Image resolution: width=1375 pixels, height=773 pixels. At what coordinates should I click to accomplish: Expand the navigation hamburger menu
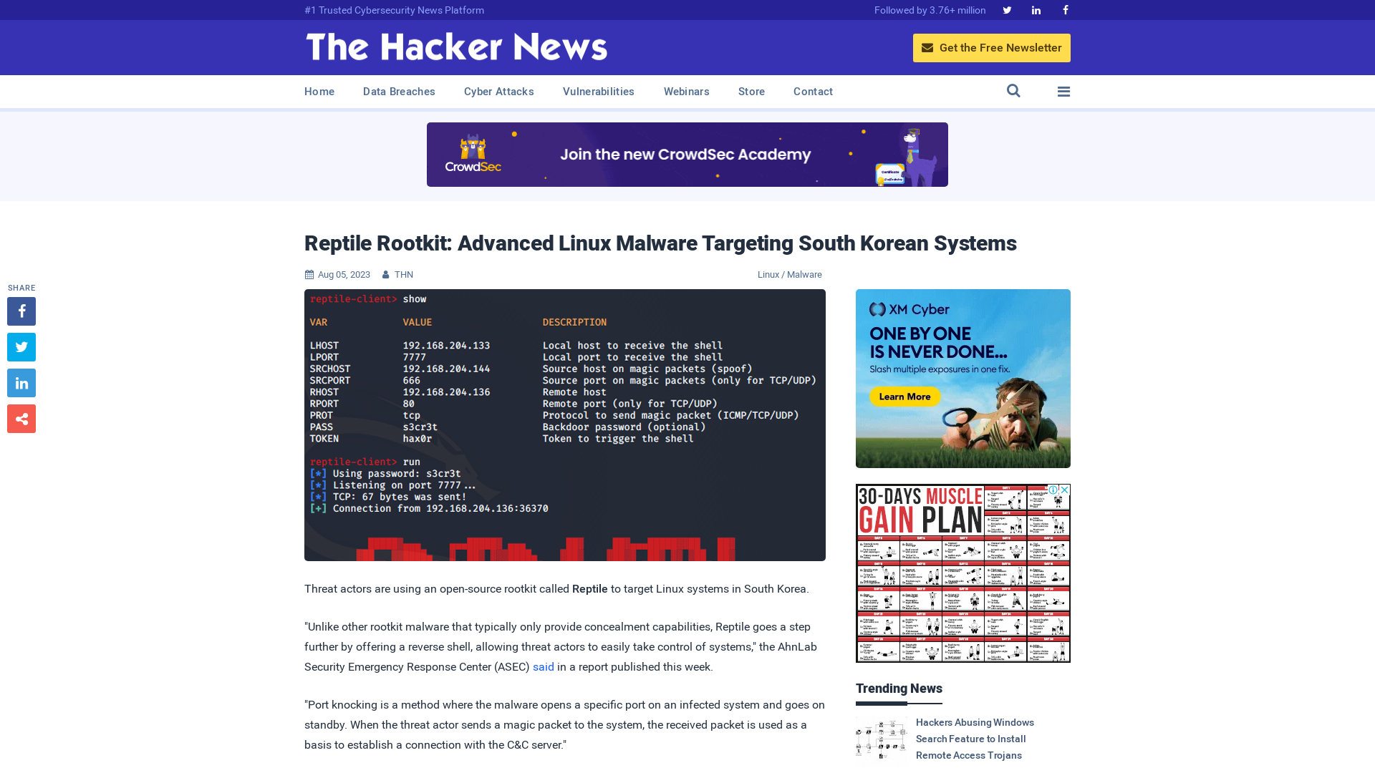(1063, 92)
